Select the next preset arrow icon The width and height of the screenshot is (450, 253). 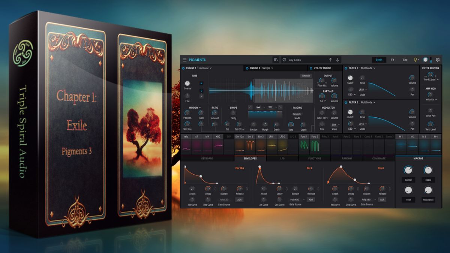click(336, 60)
